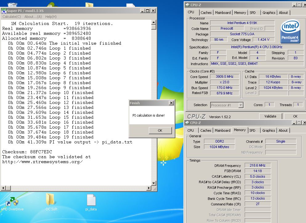This screenshot has height=223, width=306.
Task: Click the Instructions field MMX, SSE list
Action: click(257, 64)
